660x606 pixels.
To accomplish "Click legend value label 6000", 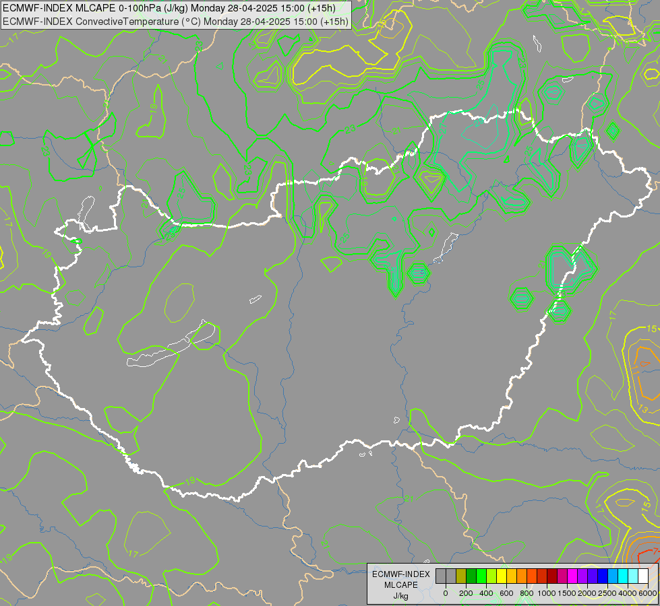I will pos(648,593).
